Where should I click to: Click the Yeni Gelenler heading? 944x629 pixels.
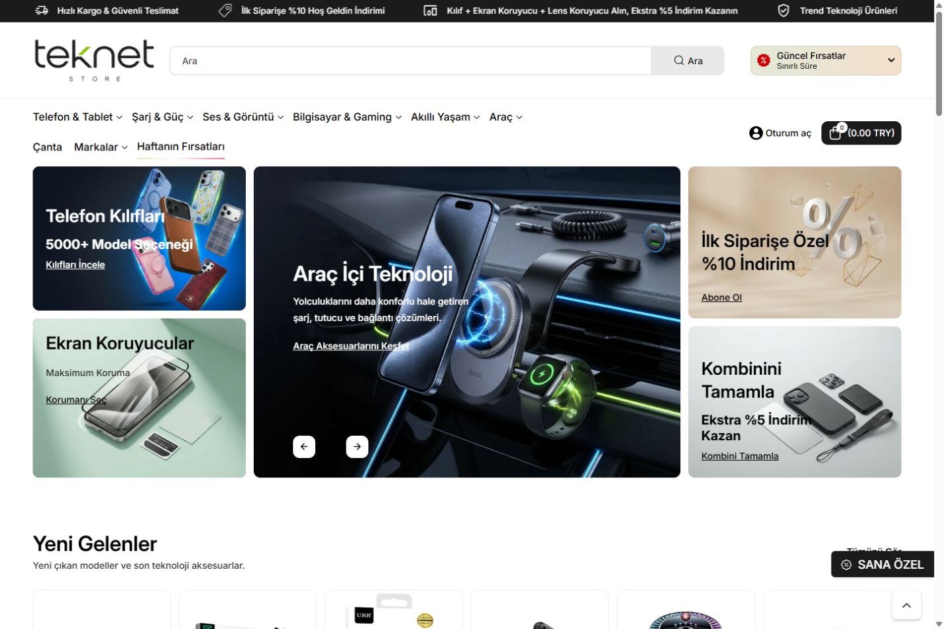pyautogui.click(x=95, y=544)
